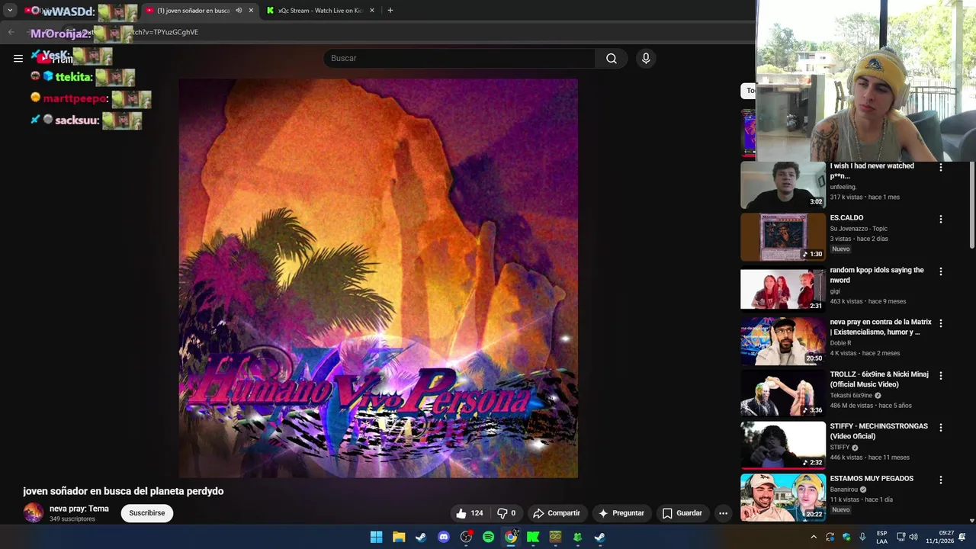Open 'random kpop idols' video thumbnail
976x549 pixels.
pos(783,289)
